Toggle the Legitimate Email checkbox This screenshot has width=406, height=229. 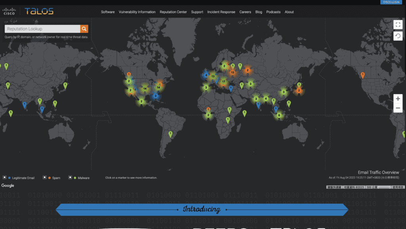(x=5, y=178)
